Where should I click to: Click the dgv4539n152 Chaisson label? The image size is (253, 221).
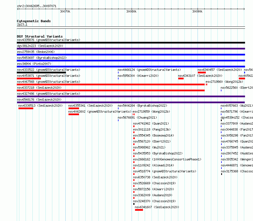237,117
